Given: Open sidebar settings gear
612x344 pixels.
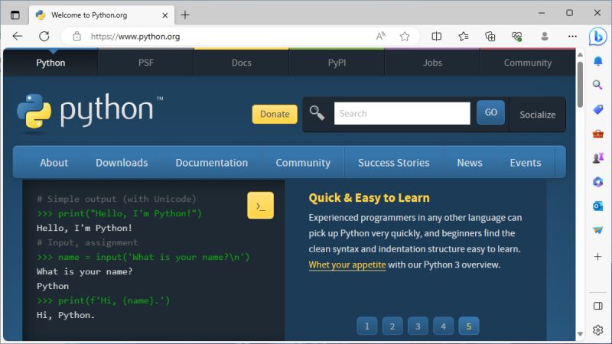Looking at the screenshot, I should pos(597,330).
